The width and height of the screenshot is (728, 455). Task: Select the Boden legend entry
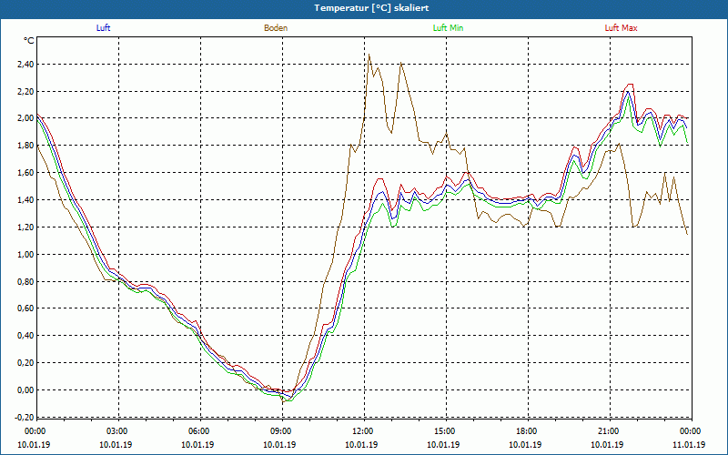276,28
